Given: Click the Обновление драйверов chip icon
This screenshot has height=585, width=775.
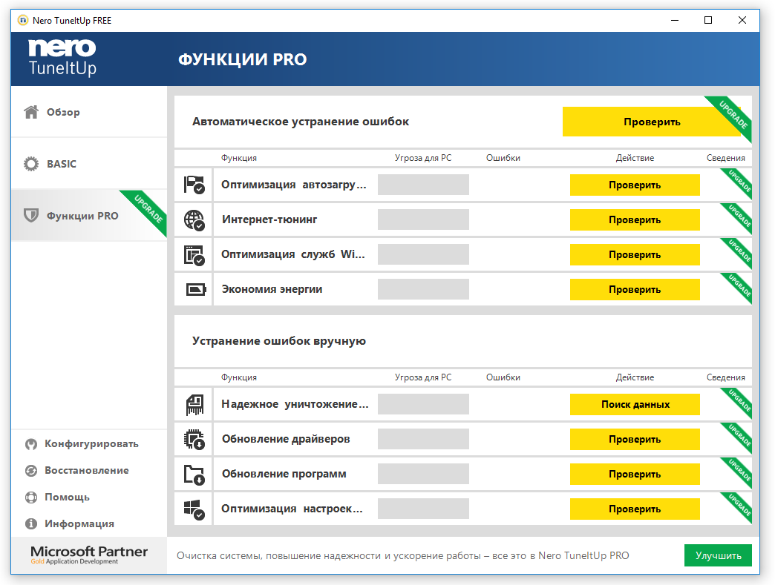Looking at the screenshot, I should click(194, 440).
